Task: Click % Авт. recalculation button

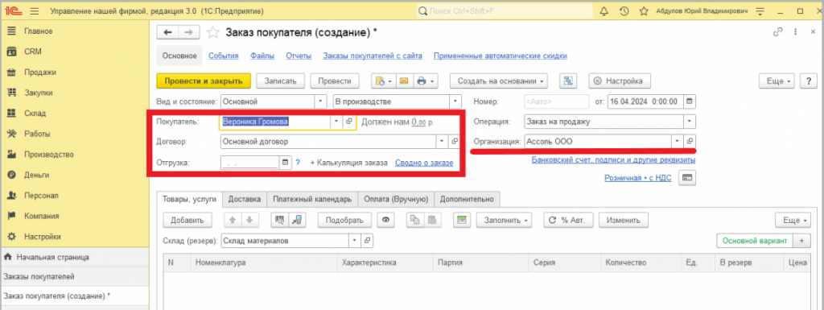Action: (x=568, y=220)
